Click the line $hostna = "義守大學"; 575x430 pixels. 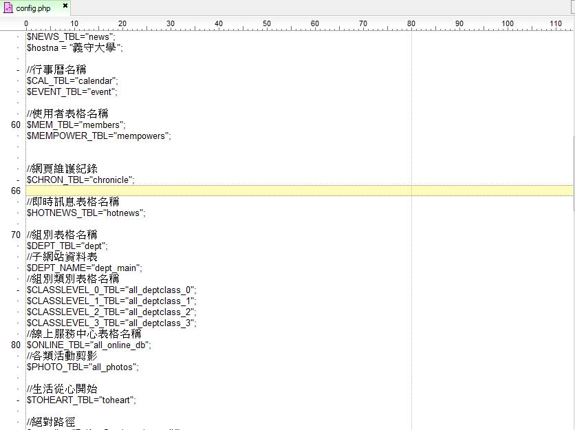click(x=75, y=47)
